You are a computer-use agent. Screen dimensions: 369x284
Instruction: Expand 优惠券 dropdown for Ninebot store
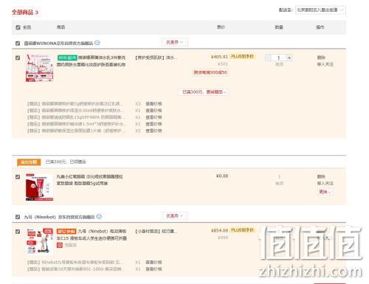coord(174,216)
